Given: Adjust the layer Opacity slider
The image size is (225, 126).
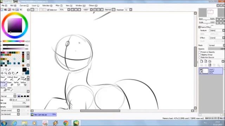Looking at the screenshot, I should [216, 49].
